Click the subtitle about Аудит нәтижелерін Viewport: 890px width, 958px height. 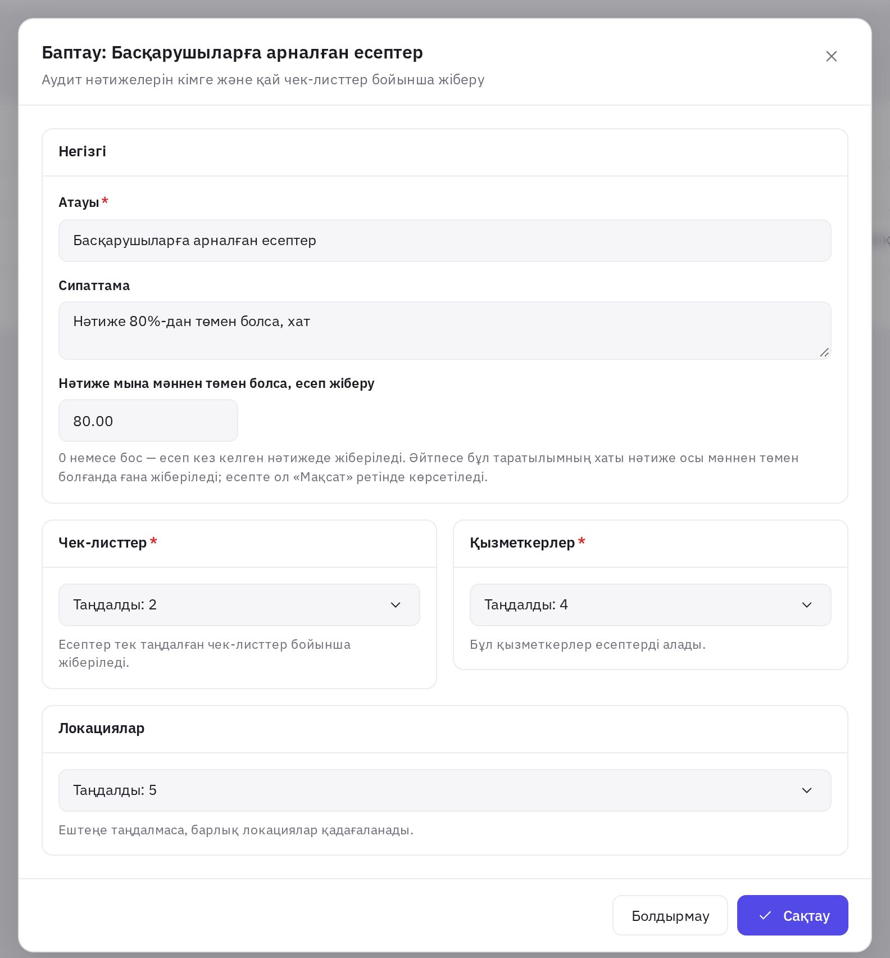point(263,80)
